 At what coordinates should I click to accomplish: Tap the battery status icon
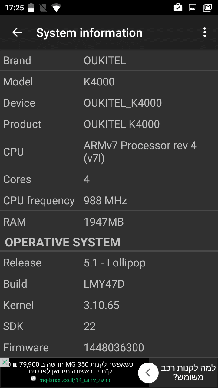coord(31,8)
